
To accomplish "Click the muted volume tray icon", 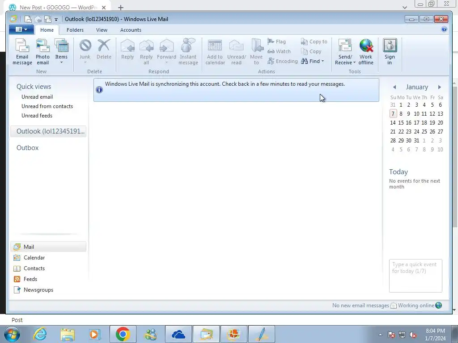I will tap(413, 335).
